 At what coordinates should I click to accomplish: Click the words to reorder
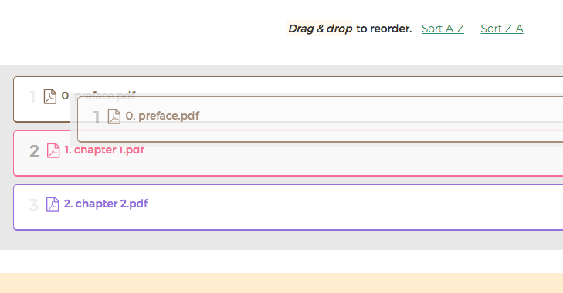[384, 29]
